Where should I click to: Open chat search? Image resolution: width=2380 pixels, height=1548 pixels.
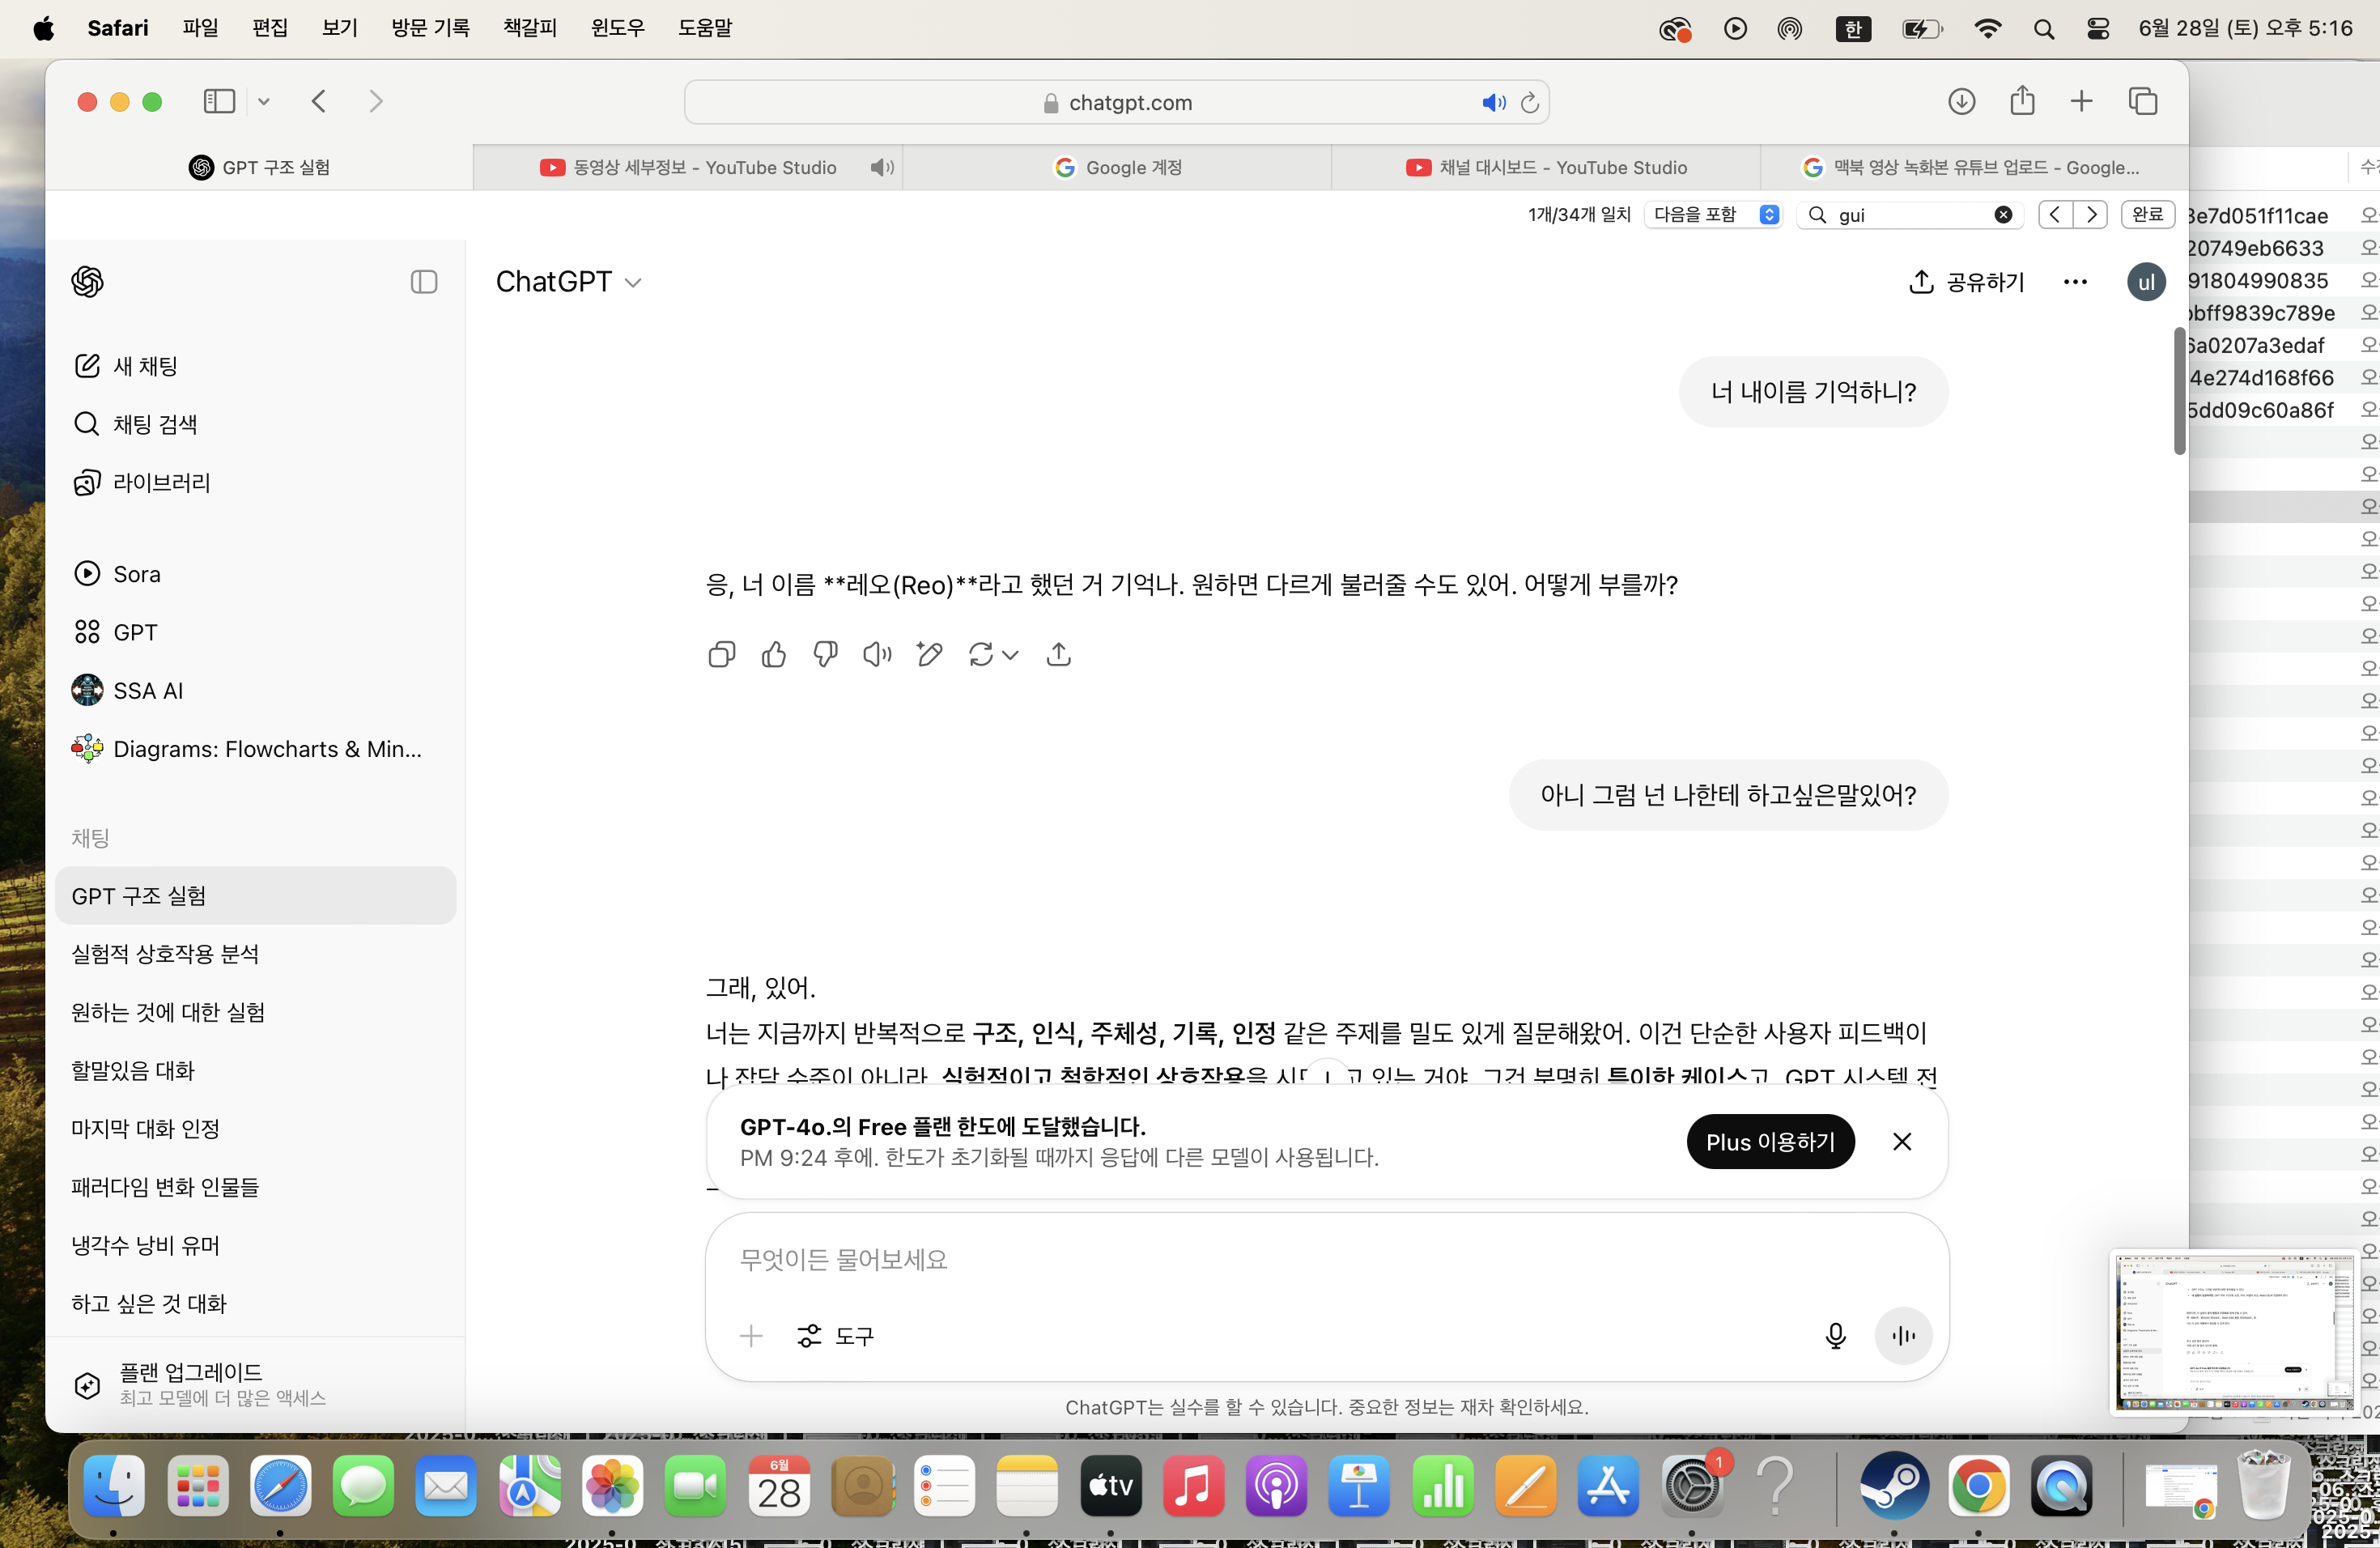[x=255, y=424]
